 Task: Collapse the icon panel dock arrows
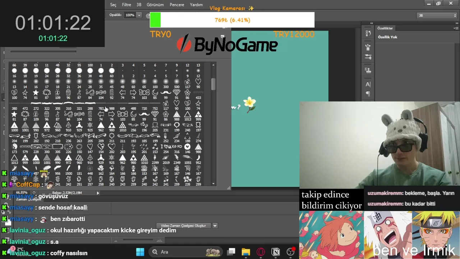(x=372, y=23)
